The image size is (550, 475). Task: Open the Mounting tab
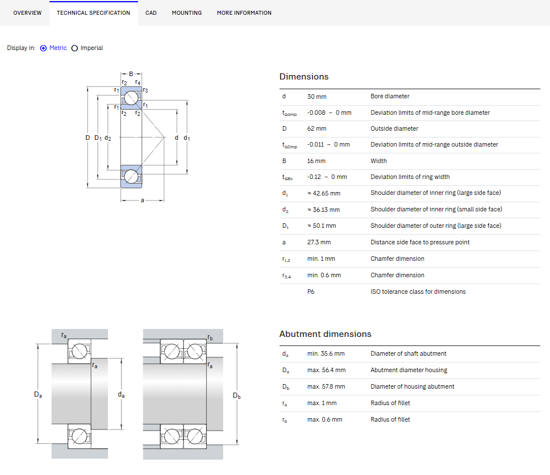tap(186, 13)
